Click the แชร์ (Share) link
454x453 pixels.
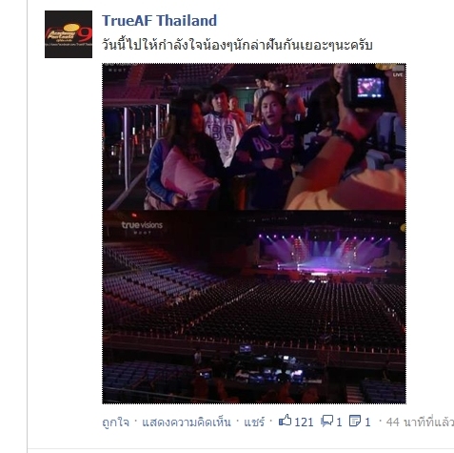[254, 422]
